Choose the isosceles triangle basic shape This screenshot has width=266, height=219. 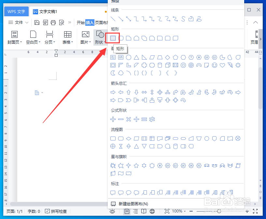coord(136,57)
